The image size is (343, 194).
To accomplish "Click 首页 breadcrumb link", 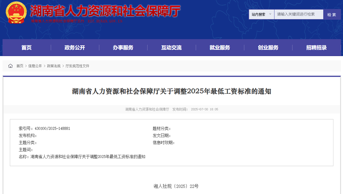I will pos(20,66).
